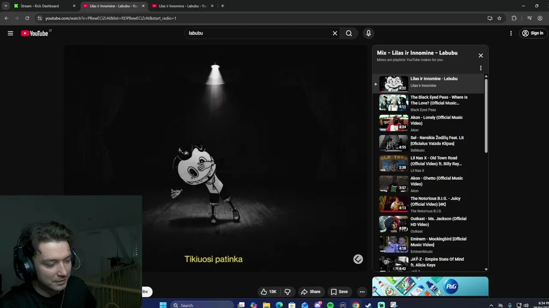Play Eminem - Mockingbird from playlist

(x=429, y=245)
